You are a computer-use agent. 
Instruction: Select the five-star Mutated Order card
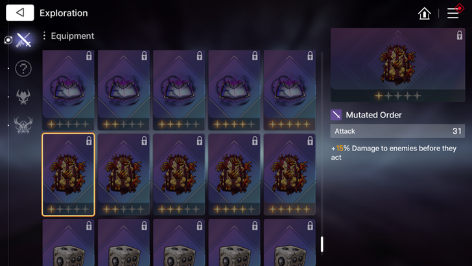290,175
